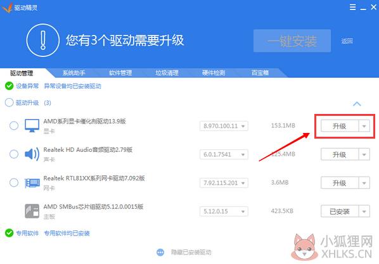Switch to the 百宝箱 tab
Image resolution: width=379 pixels, height=264 pixels.
pos(260,73)
